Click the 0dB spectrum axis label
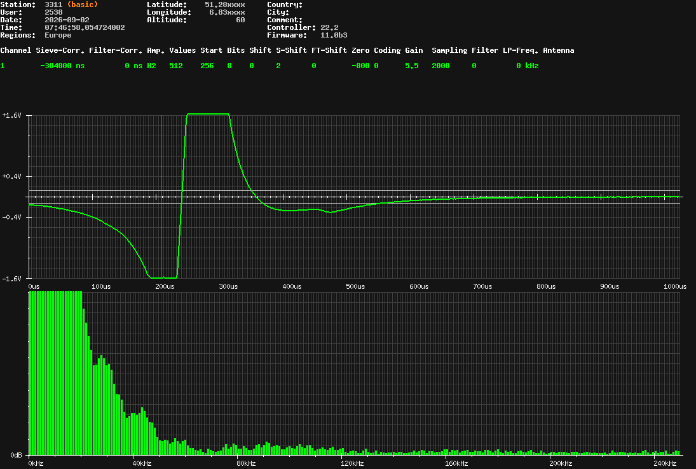The image size is (696, 469). (x=16, y=455)
